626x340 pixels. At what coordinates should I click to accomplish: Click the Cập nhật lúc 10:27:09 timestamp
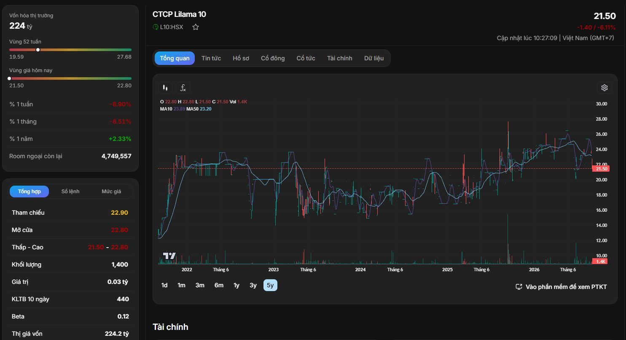[x=527, y=38]
